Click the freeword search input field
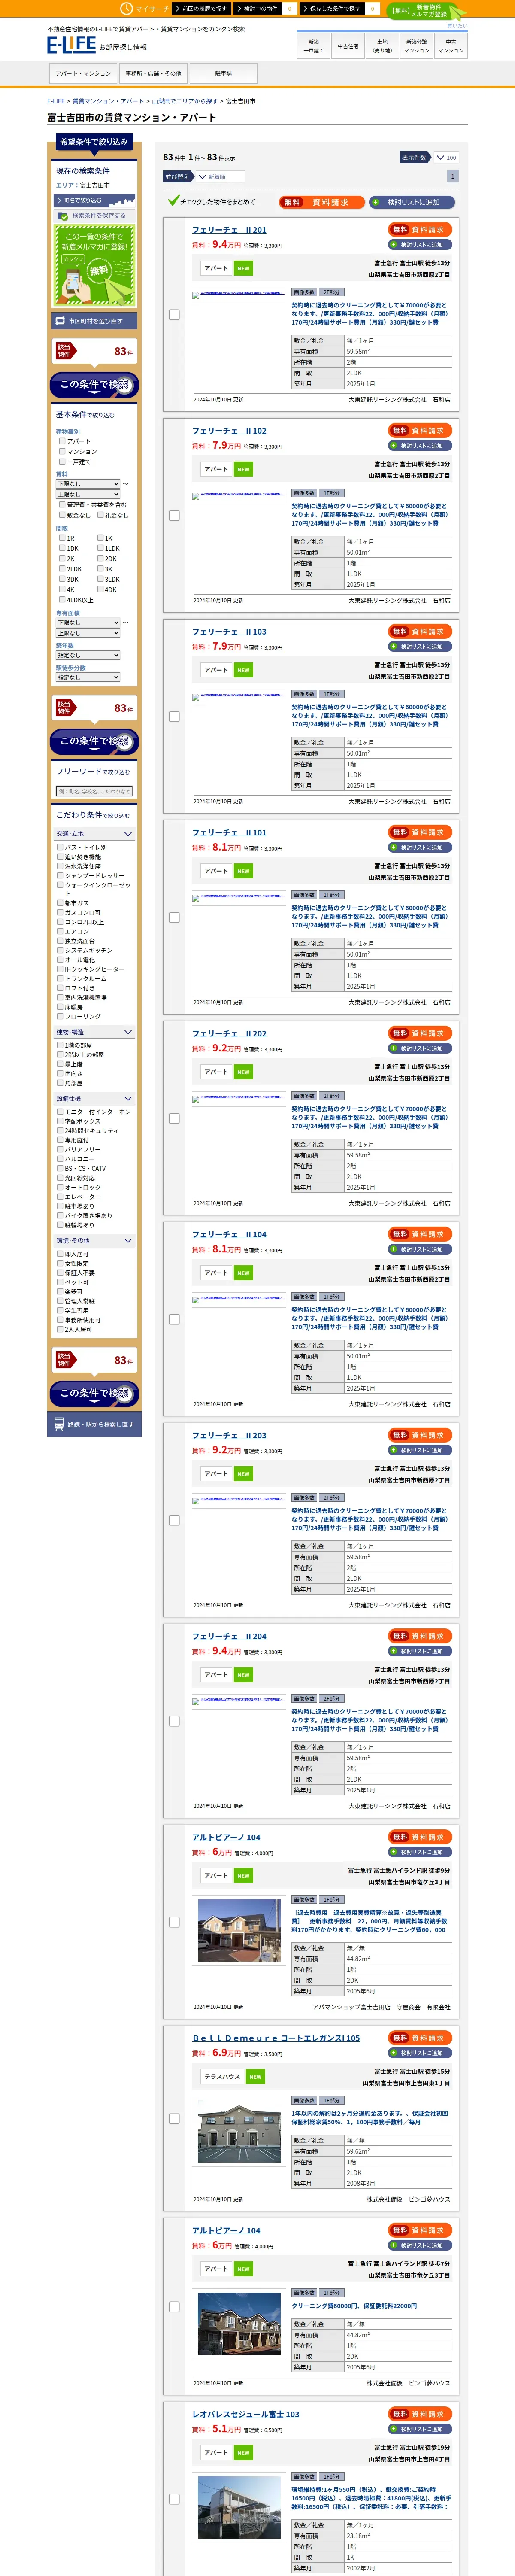 [x=94, y=791]
